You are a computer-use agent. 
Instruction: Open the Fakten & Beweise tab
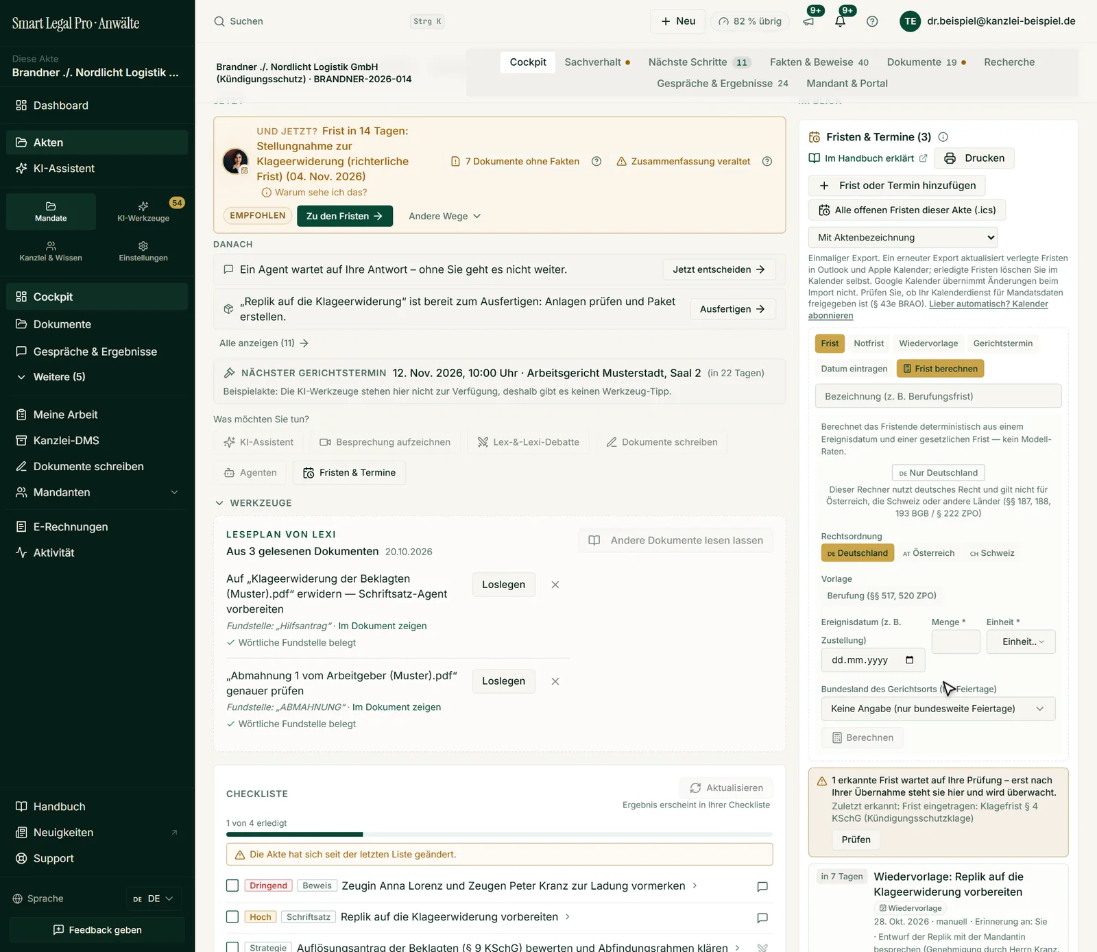click(819, 62)
